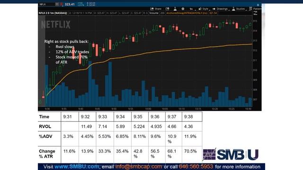Click the RVOL value 5.224

tap(139, 127)
